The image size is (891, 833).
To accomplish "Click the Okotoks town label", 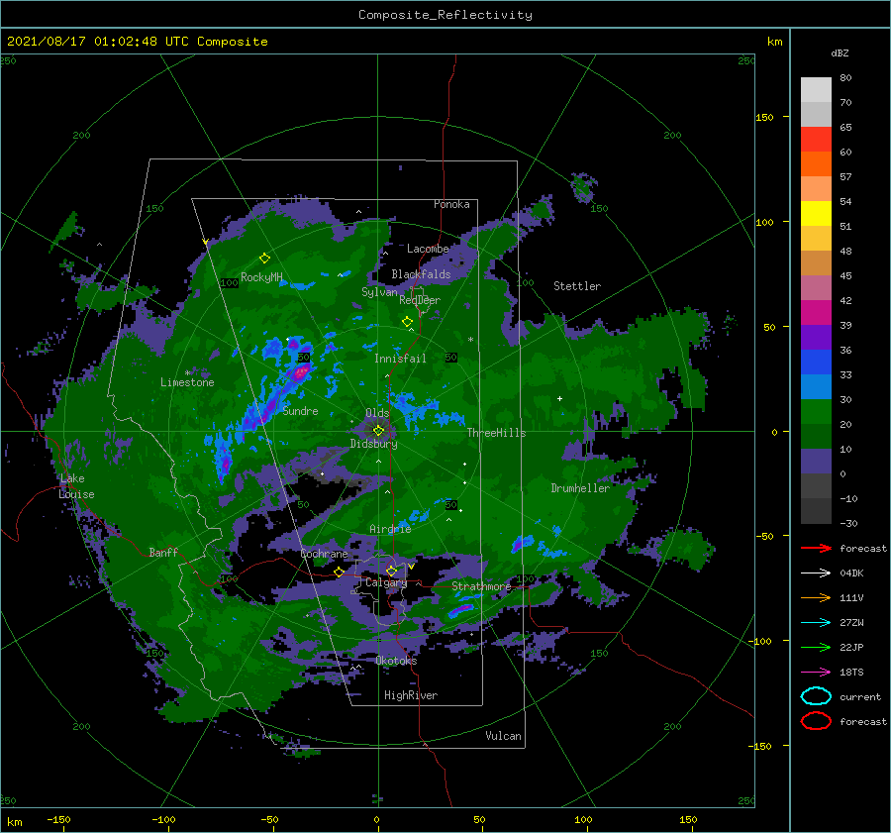I will pos(396,661).
